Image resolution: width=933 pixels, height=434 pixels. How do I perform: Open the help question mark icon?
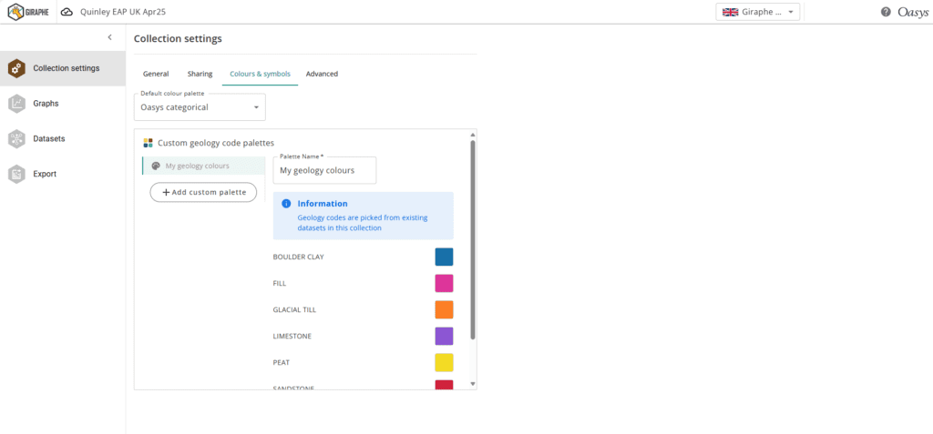click(x=886, y=12)
